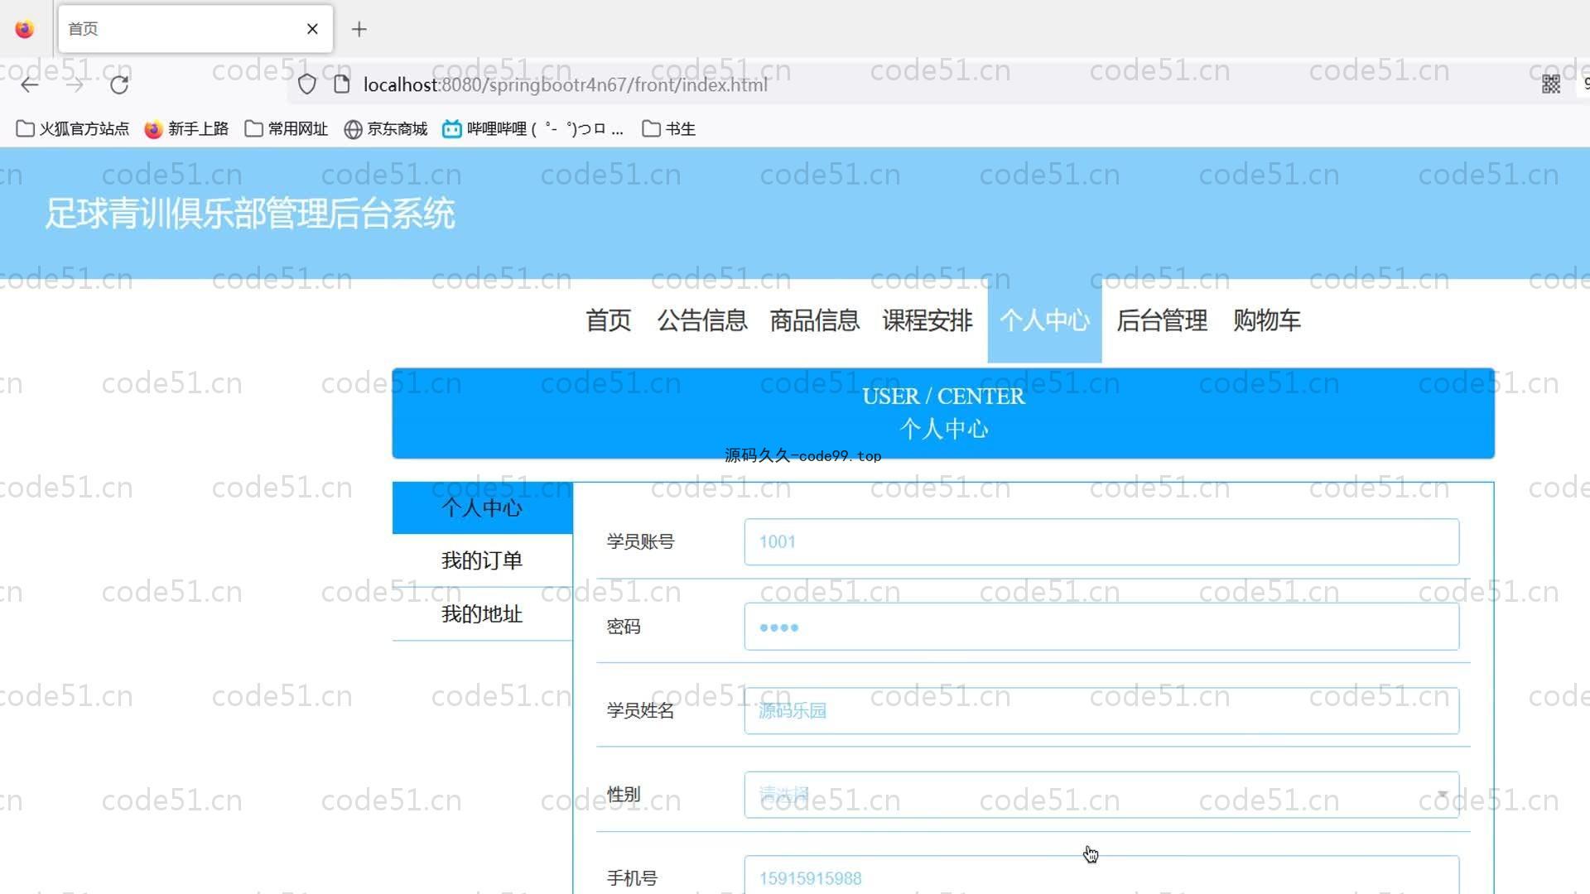Screen dimensions: 1590x894
Task: Open 我的订单 sidebar tab
Action: pos(482,560)
